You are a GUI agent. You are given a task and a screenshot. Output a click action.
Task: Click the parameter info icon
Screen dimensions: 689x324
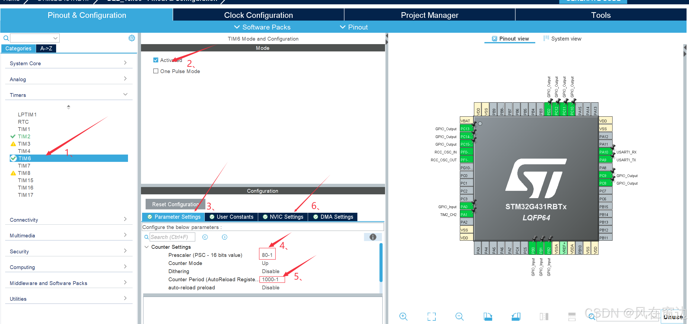coord(373,237)
